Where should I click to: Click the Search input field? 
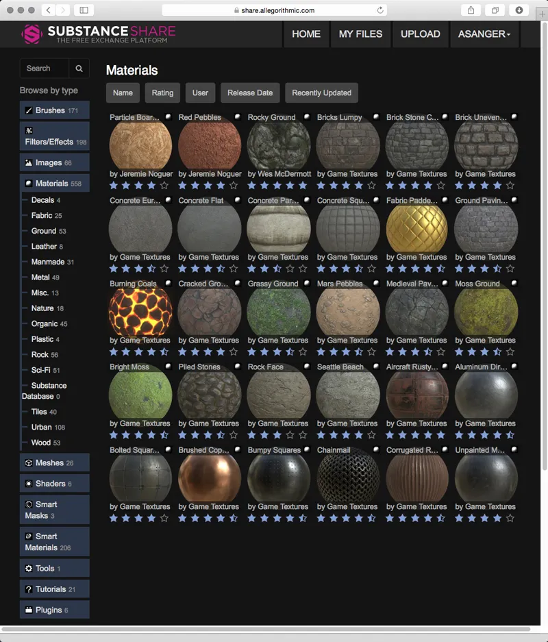pos(45,69)
